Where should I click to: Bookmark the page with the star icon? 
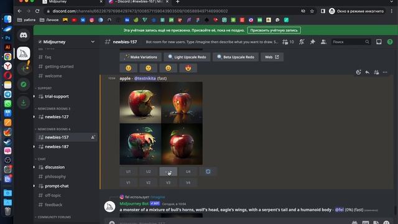[x=312, y=11]
